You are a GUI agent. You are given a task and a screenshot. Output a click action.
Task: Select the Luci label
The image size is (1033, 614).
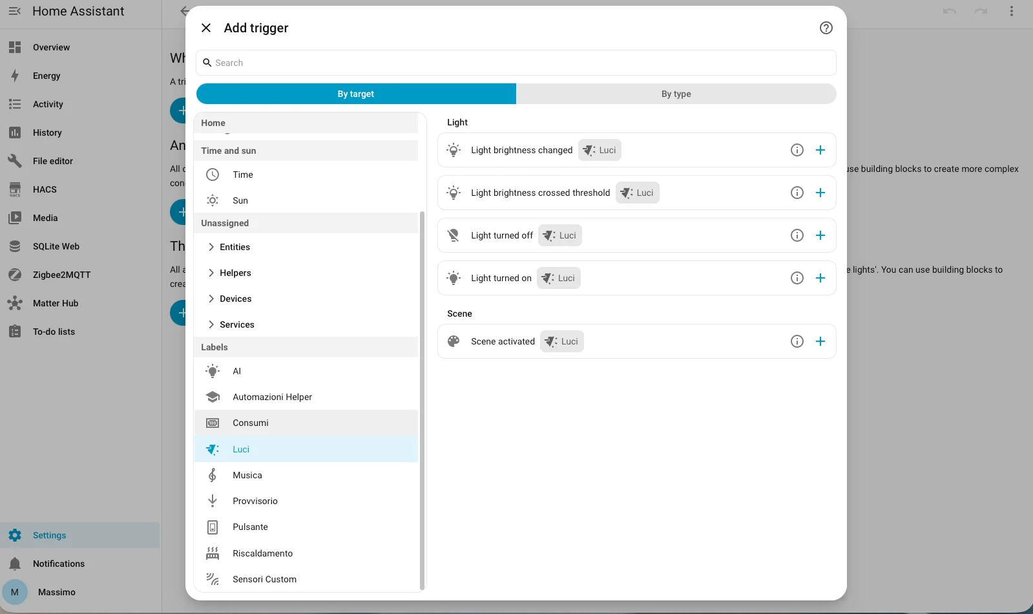(306, 449)
